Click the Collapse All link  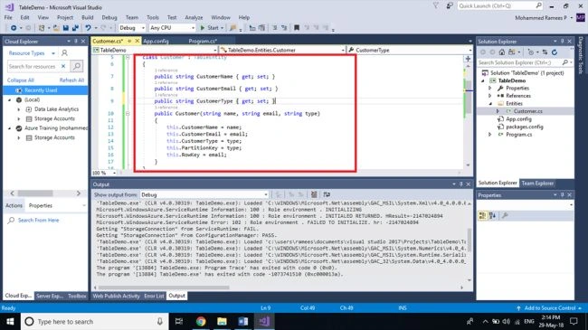21,80
